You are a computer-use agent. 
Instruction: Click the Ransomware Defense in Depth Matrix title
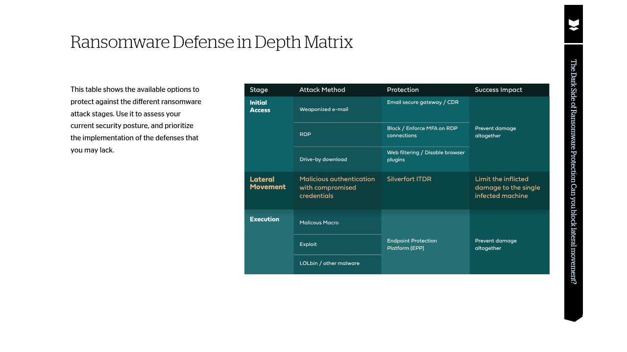212,42
